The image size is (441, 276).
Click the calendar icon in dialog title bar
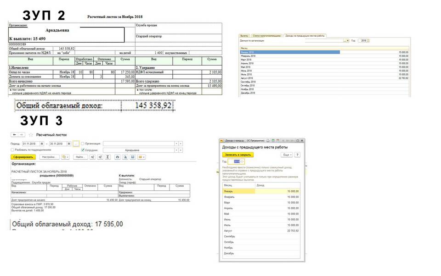click(x=277, y=140)
